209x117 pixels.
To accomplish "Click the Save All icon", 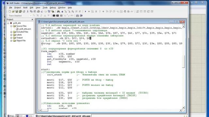I will pyautogui.click(x=20, y=12).
